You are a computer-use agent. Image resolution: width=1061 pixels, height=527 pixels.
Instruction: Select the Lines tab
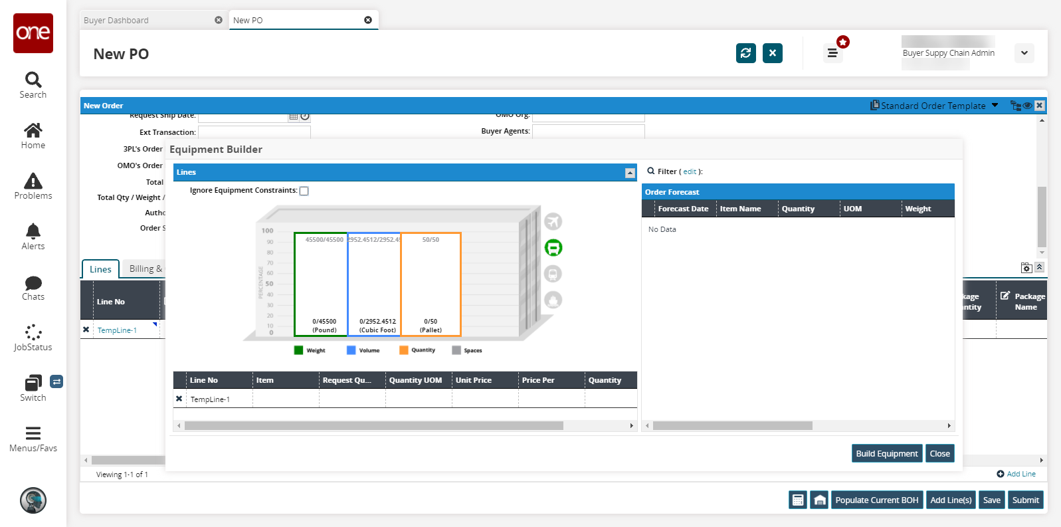pos(100,269)
